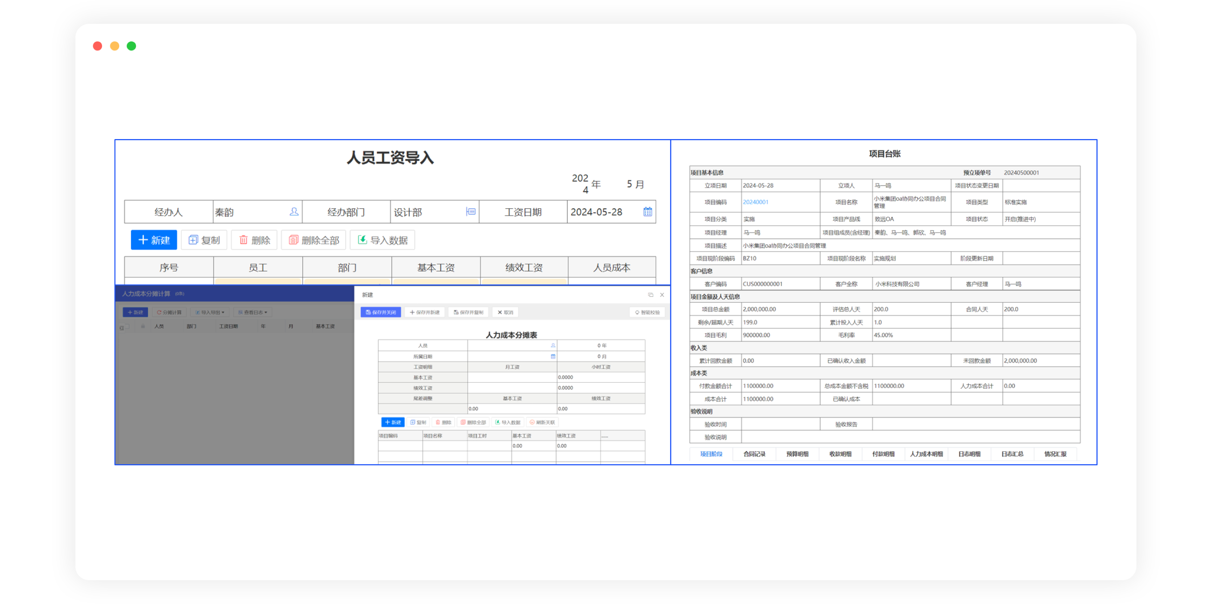Click the 保存并关闭 button

(381, 313)
